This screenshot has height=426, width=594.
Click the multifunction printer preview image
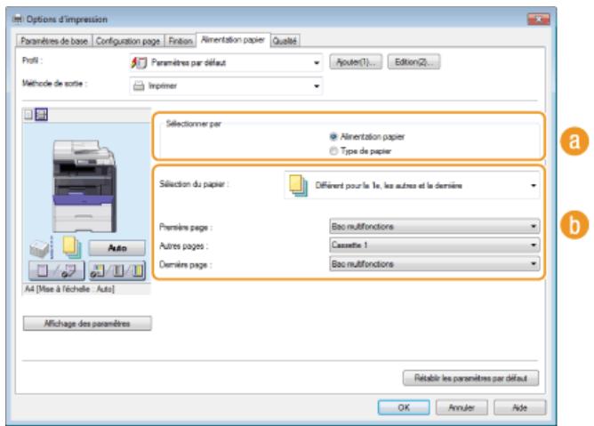tap(84, 187)
